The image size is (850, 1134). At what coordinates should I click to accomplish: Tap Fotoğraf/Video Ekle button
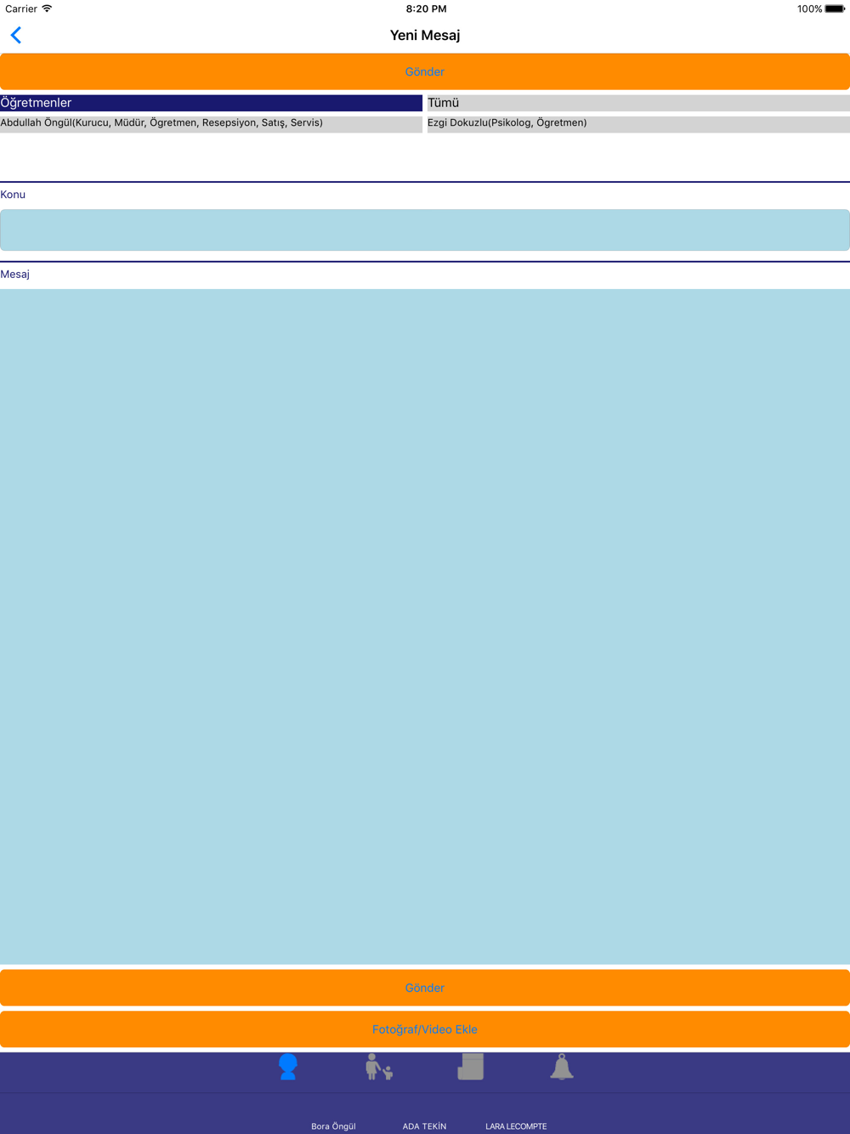425,1029
